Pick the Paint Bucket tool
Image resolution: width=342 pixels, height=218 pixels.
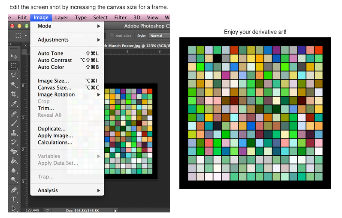coord(14,161)
